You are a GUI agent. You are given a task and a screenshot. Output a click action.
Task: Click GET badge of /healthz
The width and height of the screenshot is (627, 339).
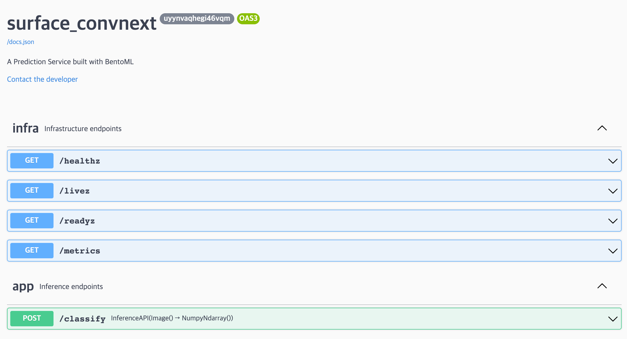32,161
